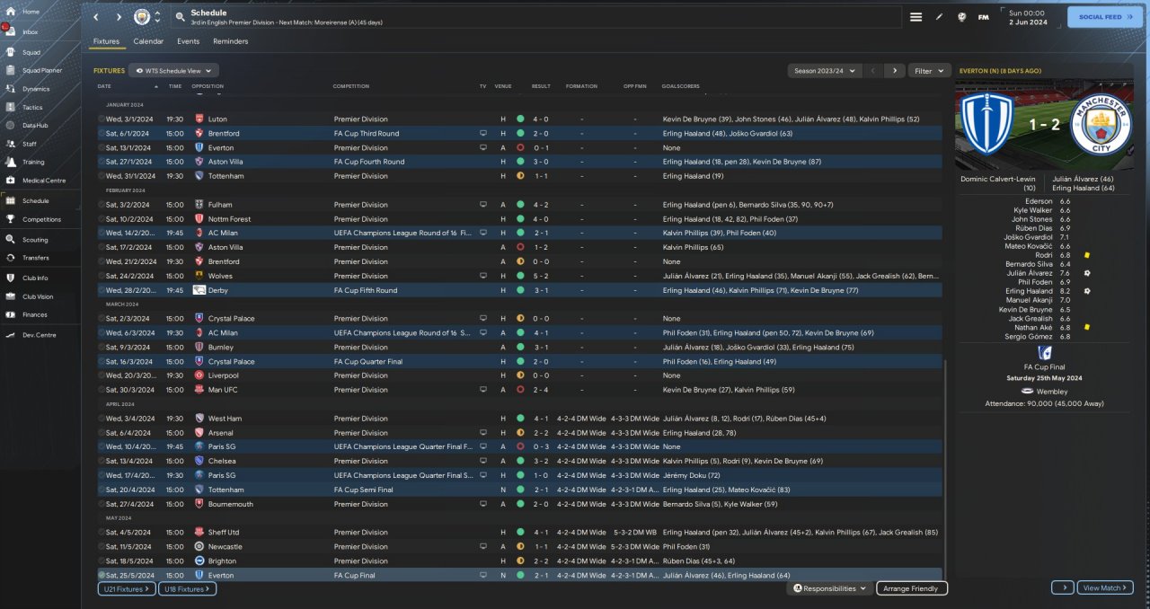Click the back navigation arrow
Viewport: 1150px width, 609px height.
97,17
